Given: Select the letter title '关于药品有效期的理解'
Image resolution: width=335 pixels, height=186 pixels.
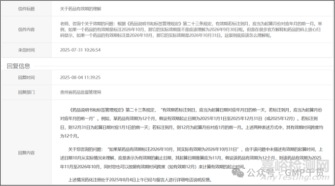Looking at the screenshot, I should pos(80,9).
